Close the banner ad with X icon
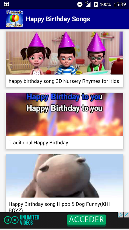Screen dimensions: 129x230 point(126,215)
